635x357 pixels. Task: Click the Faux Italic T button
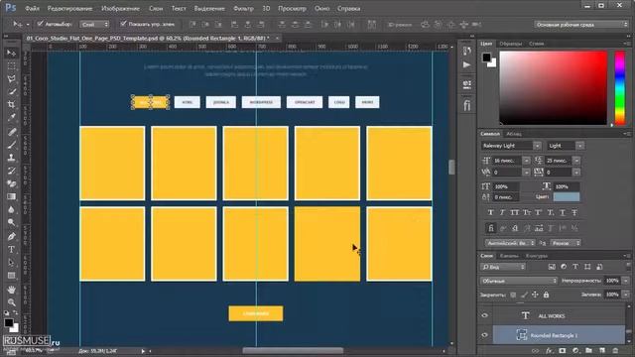(502, 212)
